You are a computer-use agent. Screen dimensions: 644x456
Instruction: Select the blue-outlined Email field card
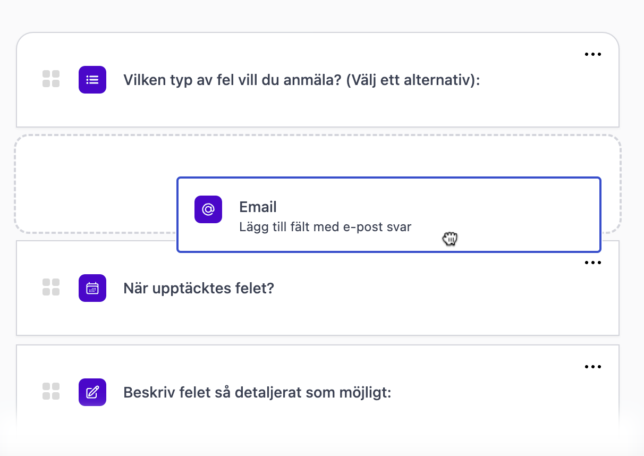click(389, 215)
